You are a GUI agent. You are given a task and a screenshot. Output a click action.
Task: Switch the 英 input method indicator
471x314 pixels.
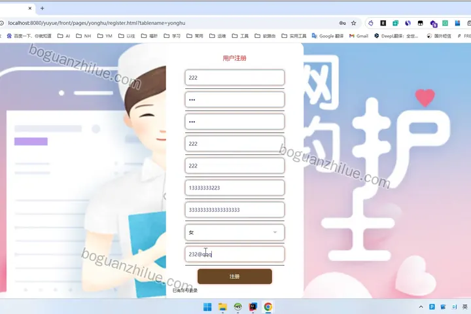465,307
